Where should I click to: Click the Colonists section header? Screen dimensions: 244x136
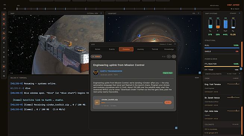(222, 124)
